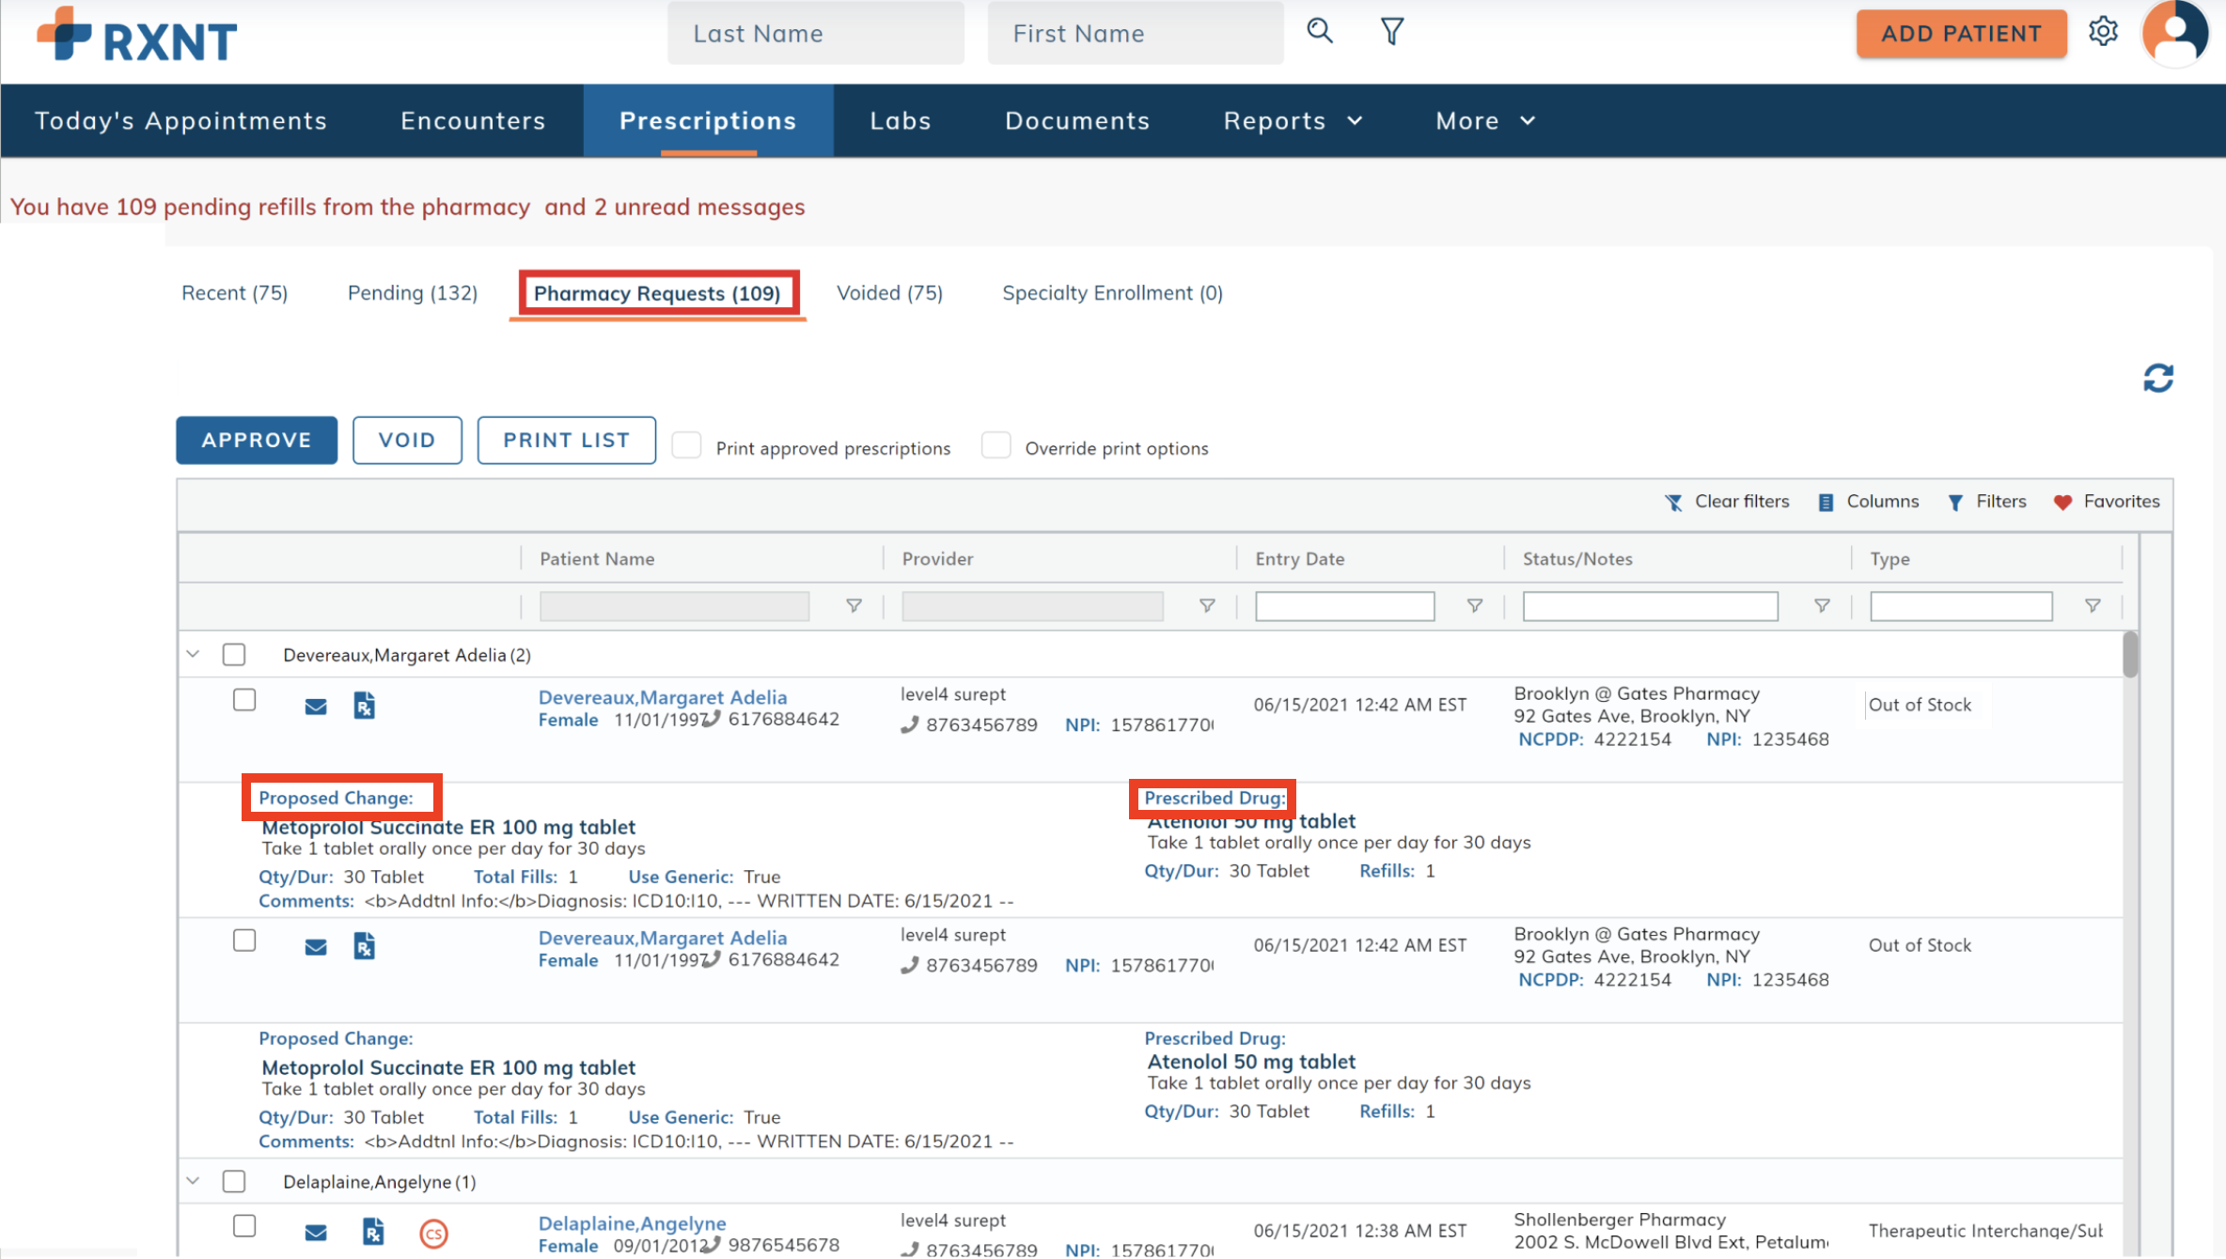Screen dimensions: 2226x1259
Task: Collapse the Delaplaine,Angelyne group
Action: point(193,1181)
